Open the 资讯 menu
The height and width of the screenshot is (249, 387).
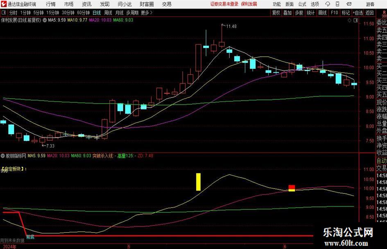click(87, 4)
